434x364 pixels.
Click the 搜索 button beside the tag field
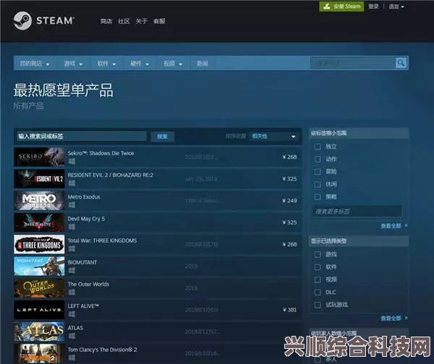(162, 136)
